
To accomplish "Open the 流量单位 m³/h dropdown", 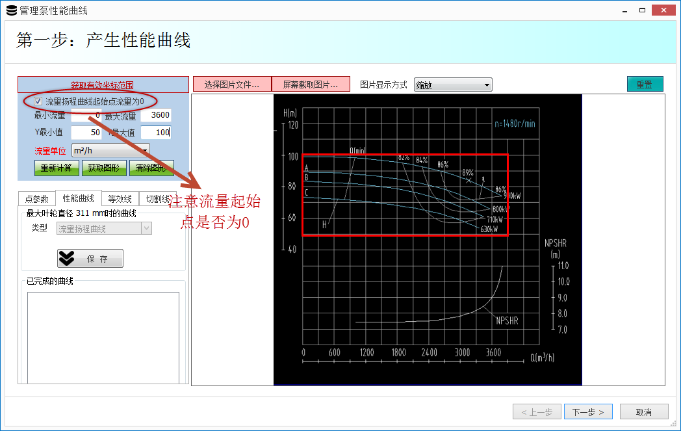I will [110, 150].
